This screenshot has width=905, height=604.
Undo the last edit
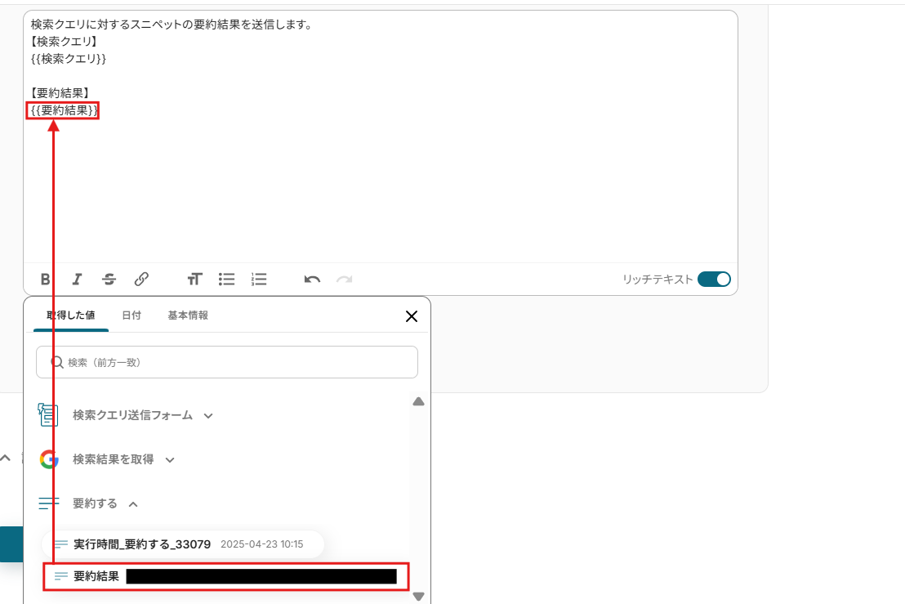click(x=312, y=280)
